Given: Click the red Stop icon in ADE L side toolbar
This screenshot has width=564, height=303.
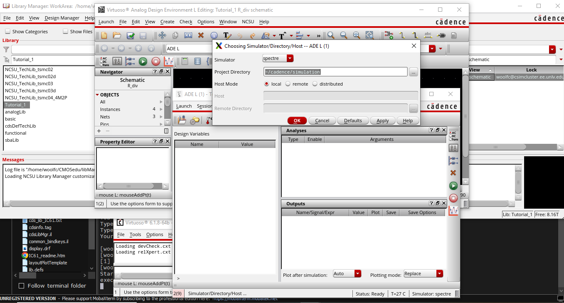Looking at the screenshot, I should pyautogui.click(x=453, y=198).
